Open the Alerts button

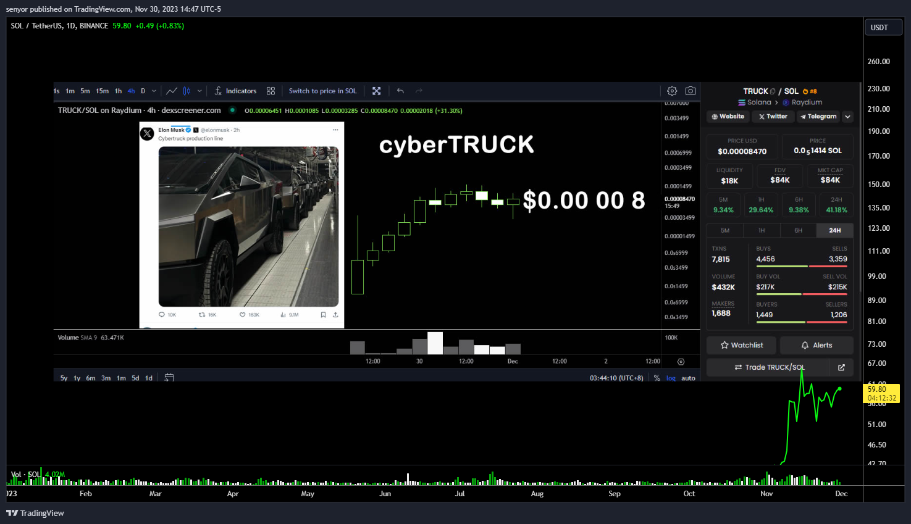coord(817,345)
